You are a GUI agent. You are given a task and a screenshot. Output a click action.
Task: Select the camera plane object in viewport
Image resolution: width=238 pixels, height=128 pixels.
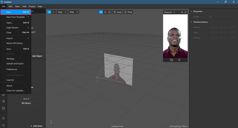pos(118,69)
